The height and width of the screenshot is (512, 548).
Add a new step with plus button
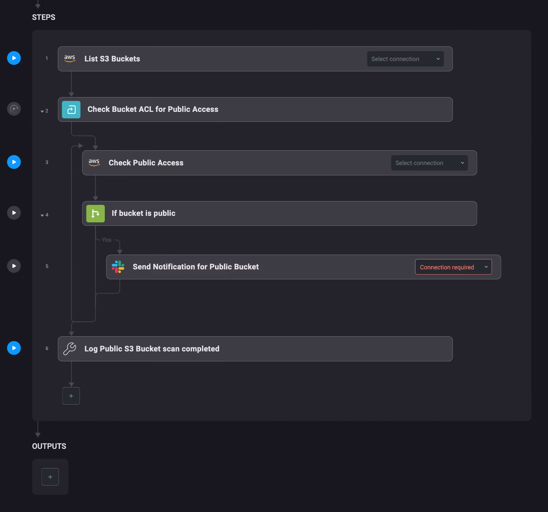(x=71, y=396)
